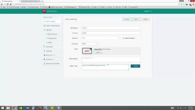This screenshot has width=195, height=110.
Task: Reload the page in browser
Action: 8,4
